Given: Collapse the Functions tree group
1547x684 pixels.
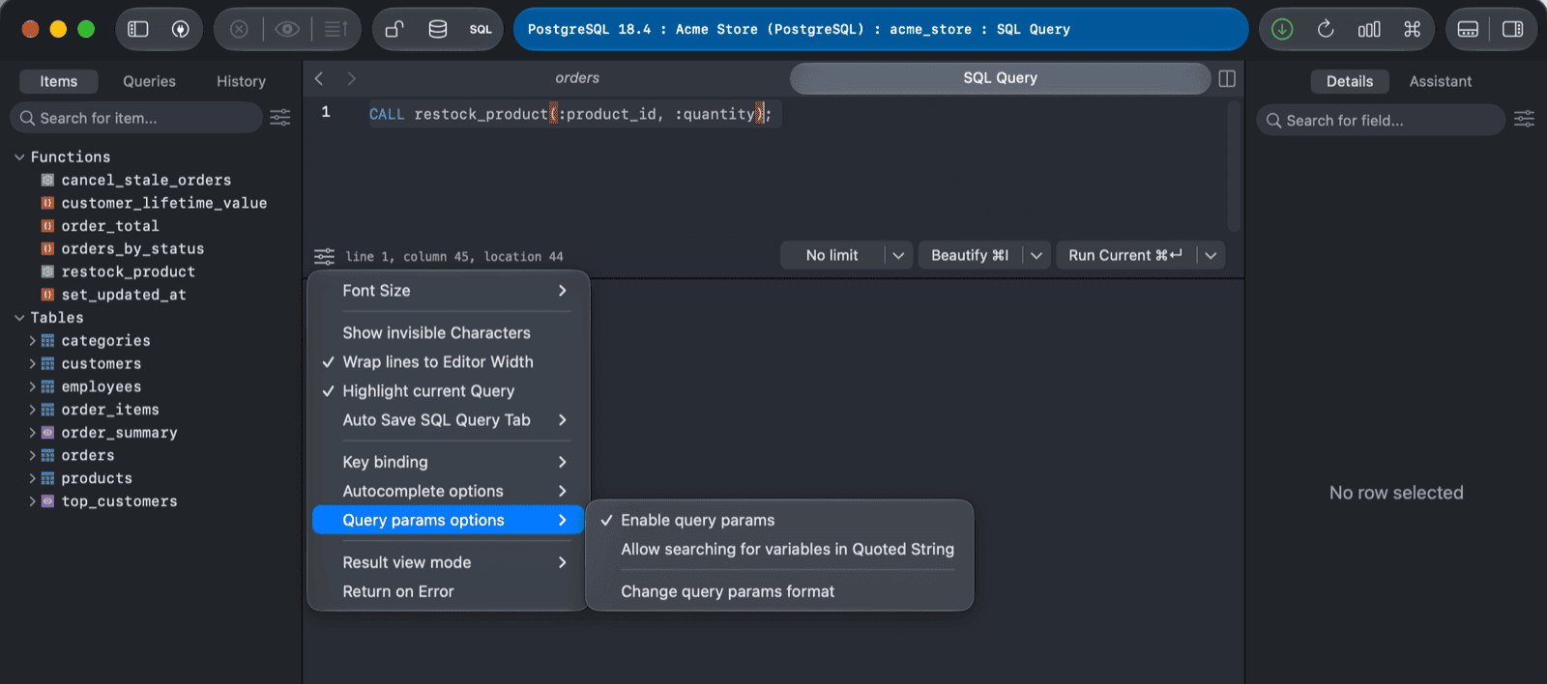Looking at the screenshot, I should click(x=19, y=157).
